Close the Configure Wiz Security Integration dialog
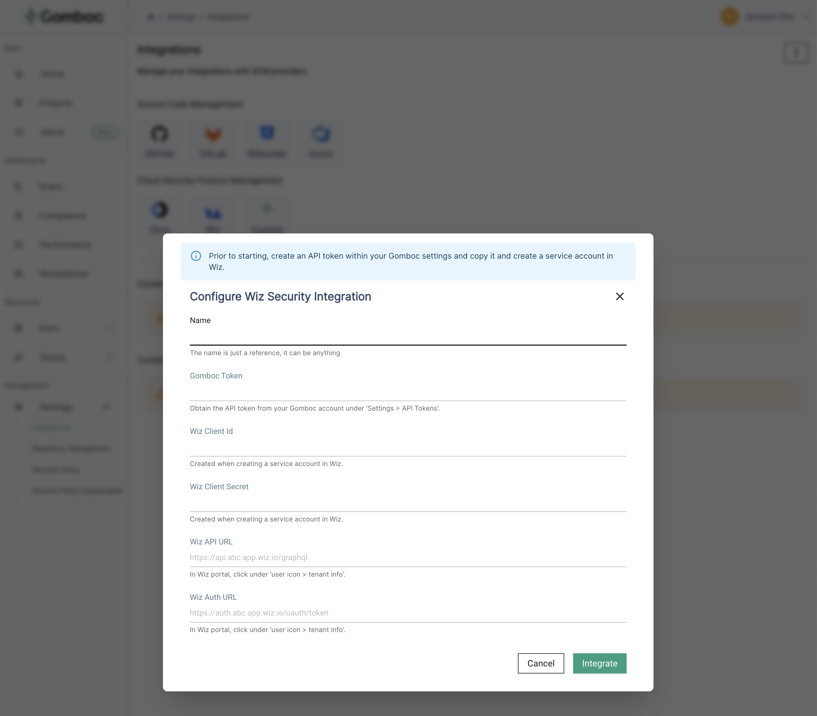817x716 pixels. point(620,296)
